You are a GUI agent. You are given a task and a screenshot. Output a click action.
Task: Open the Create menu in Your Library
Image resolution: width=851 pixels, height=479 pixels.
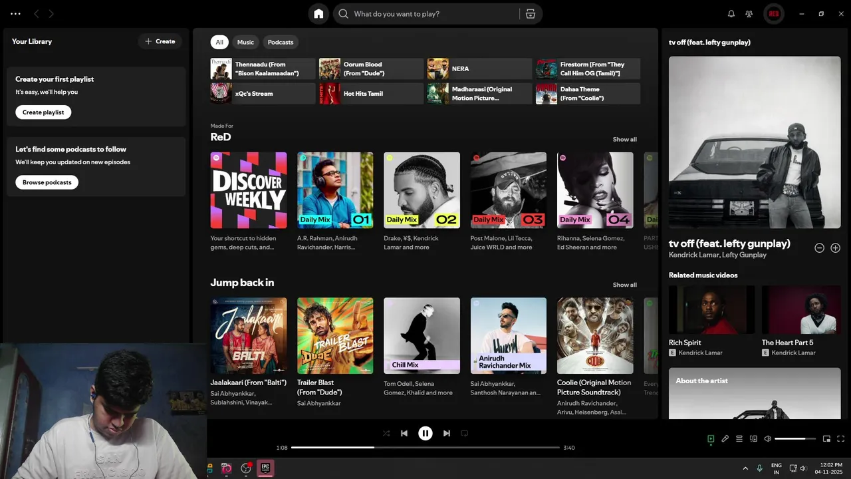[x=160, y=41]
